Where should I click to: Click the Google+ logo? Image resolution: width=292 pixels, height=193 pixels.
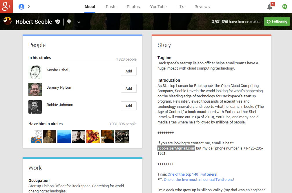6,6
